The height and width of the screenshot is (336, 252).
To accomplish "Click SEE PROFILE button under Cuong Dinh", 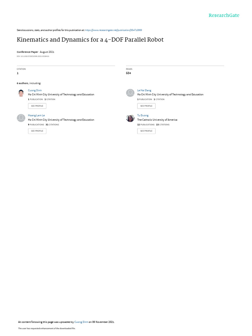I will click(37, 106).
